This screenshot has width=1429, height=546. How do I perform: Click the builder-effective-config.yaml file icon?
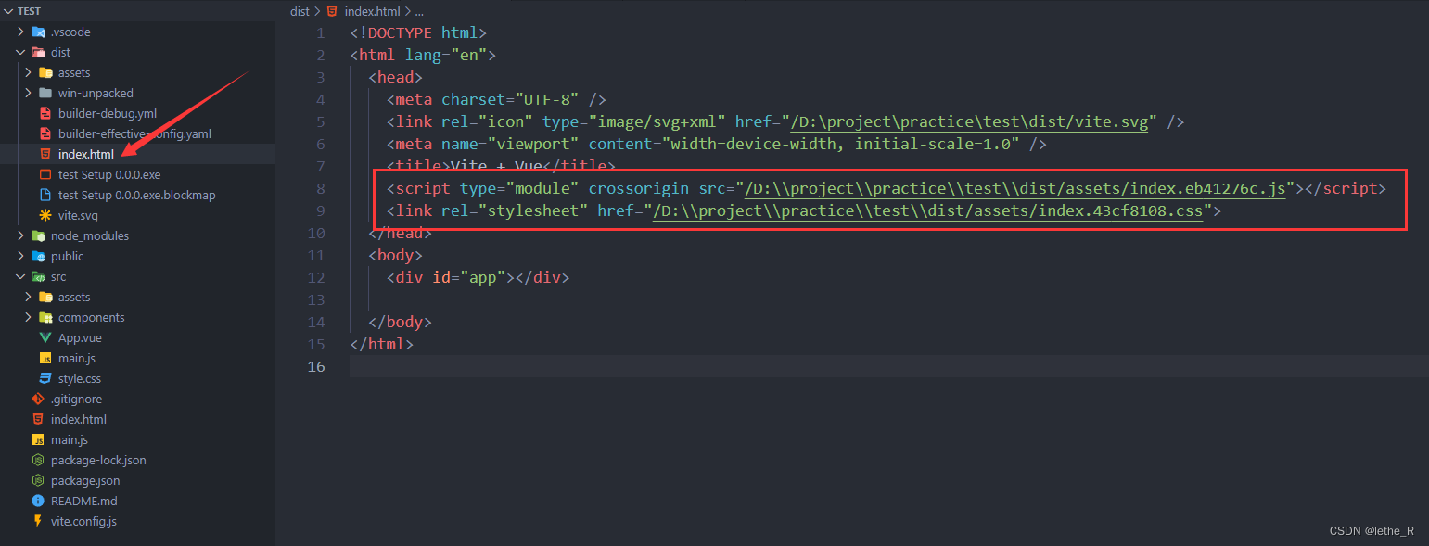coord(45,133)
